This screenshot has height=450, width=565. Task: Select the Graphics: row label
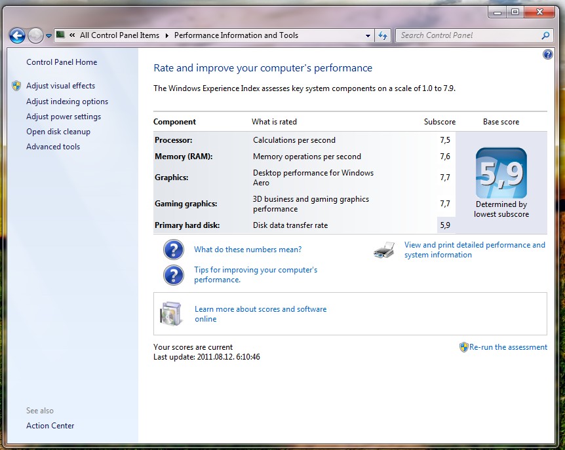(x=171, y=178)
